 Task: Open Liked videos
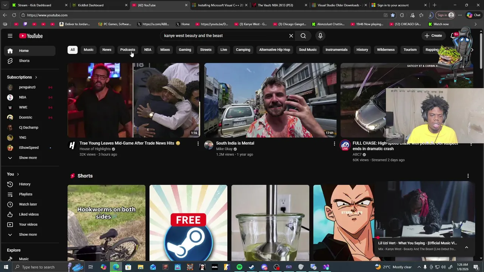coord(29,214)
